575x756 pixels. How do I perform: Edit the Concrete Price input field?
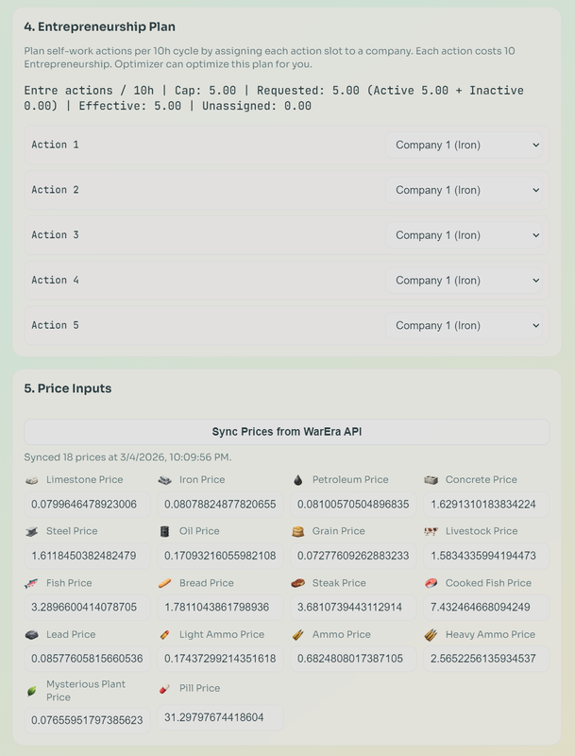(x=486, y=505)
